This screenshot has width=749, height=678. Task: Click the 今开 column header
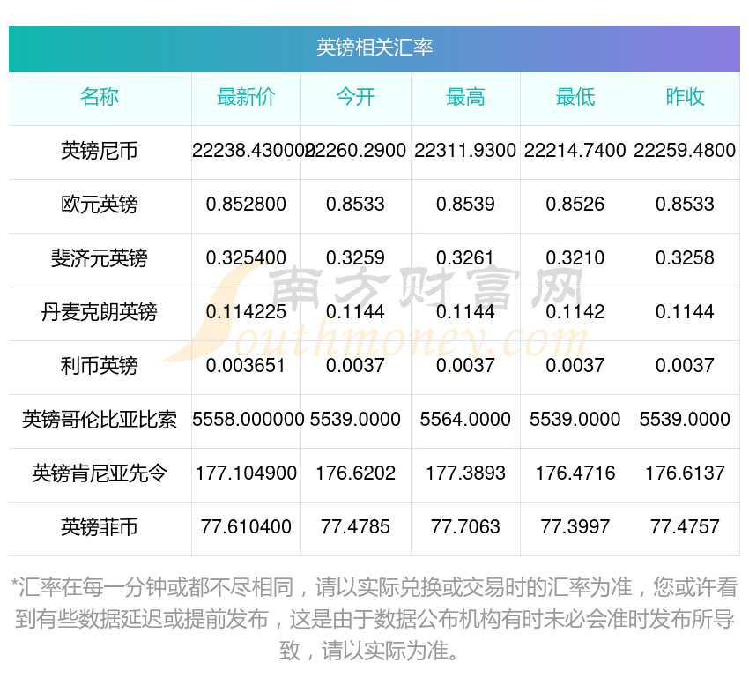click(x=355, y=97)
